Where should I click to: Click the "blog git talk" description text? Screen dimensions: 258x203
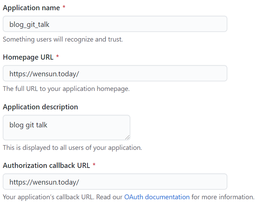click(28, 125)
